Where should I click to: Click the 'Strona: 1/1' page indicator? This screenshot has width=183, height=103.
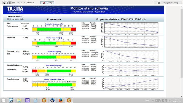pyautogui.click(x=31, y=3)
